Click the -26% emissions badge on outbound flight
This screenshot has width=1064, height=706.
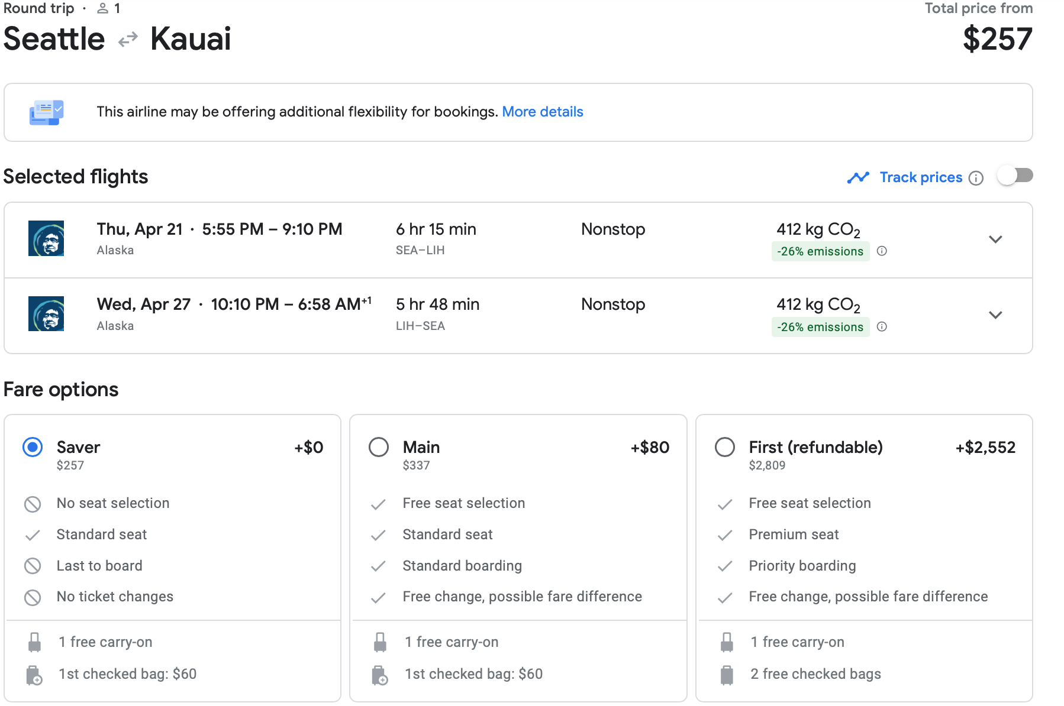pos(820,251)
